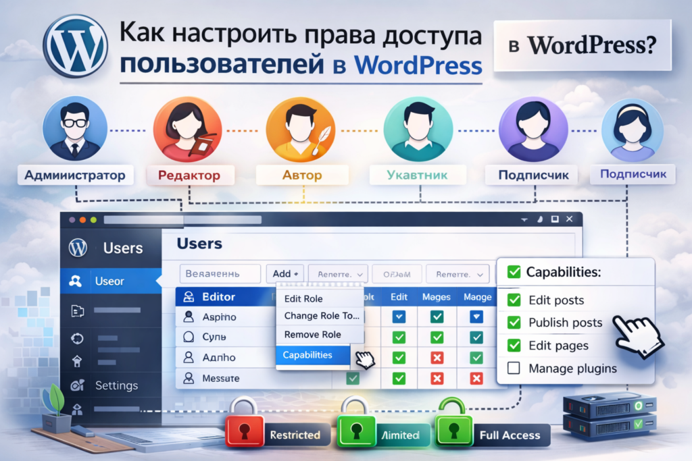Click the WordPress logo in the sidebar
Image resolution: width=692 pixels, height=461 pixels.
[x=78, y=248]
